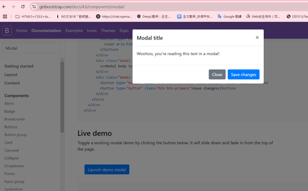Screen dimensions: 308x191
Task: Open the apps grid in bookmarks bar
Action: [x=5, y=16]
